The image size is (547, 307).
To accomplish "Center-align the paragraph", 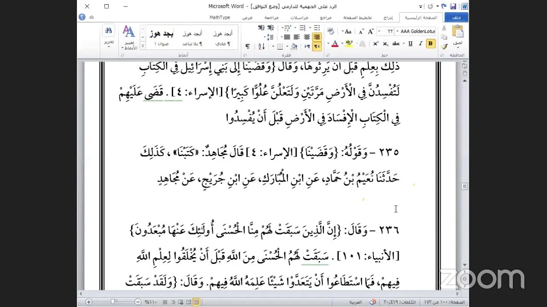I will click(x=307, y=37).
